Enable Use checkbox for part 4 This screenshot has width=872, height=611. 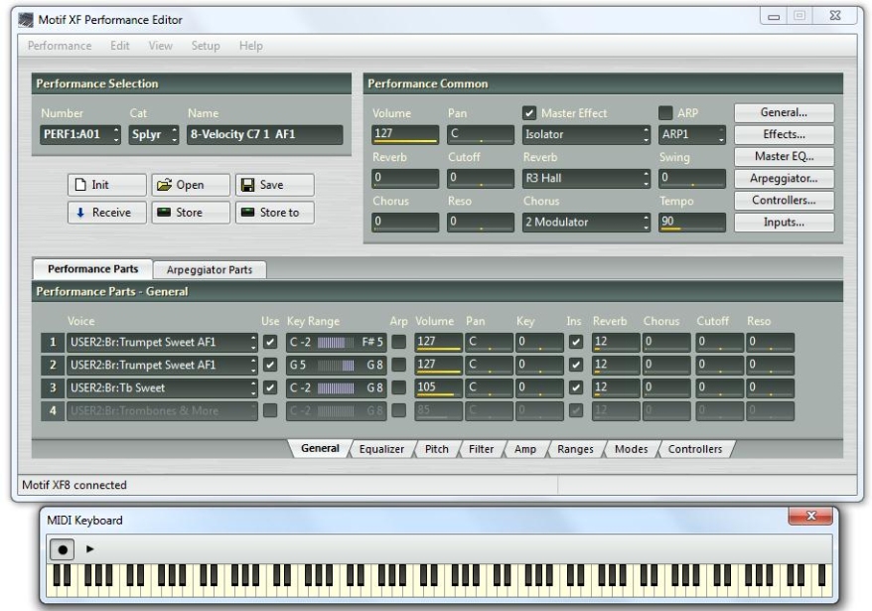270,410
